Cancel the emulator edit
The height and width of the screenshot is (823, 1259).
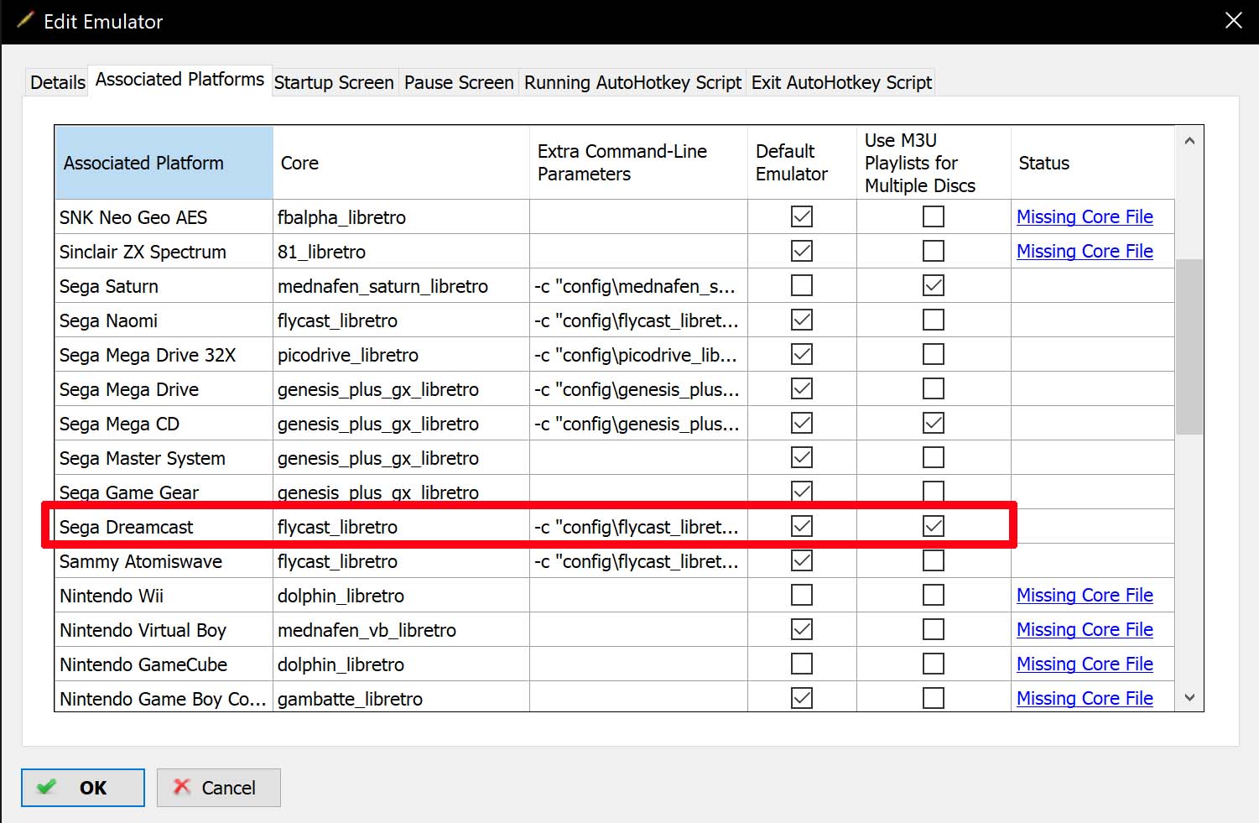[219, 788]
